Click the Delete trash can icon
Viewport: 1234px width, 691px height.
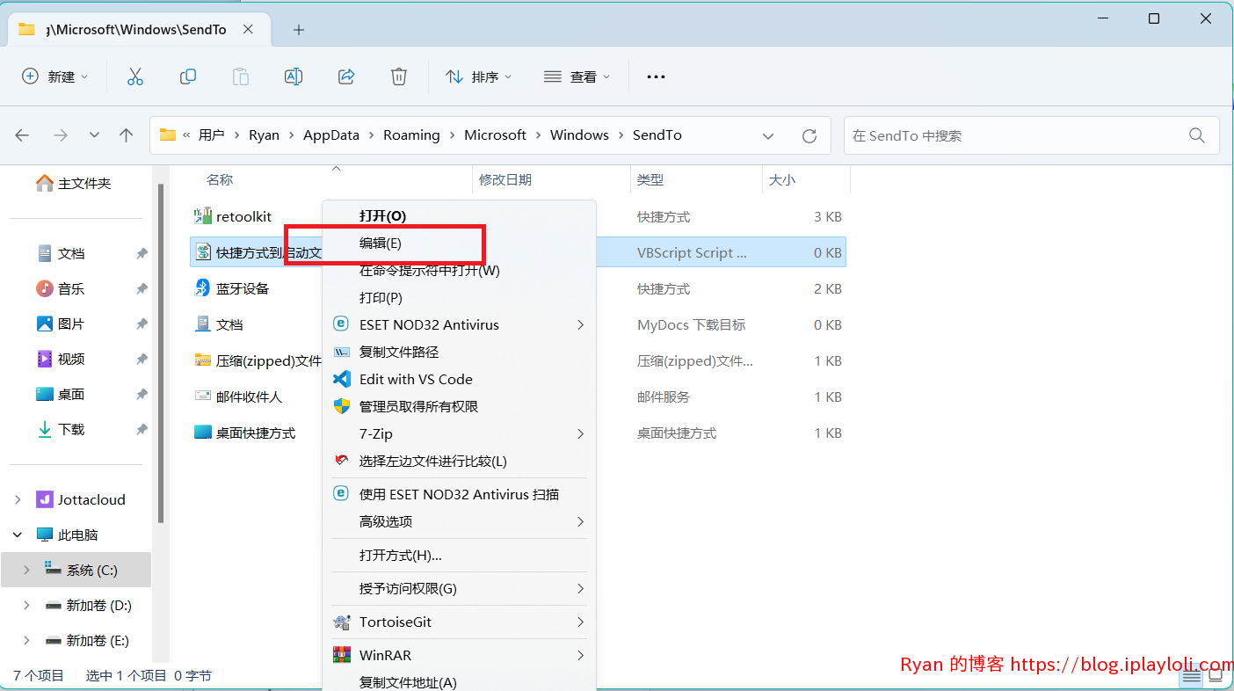coord(399,76)
